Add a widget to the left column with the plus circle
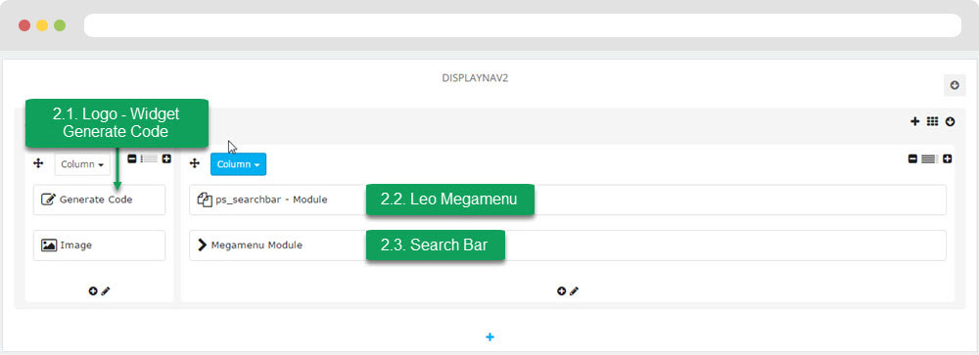 93,290
